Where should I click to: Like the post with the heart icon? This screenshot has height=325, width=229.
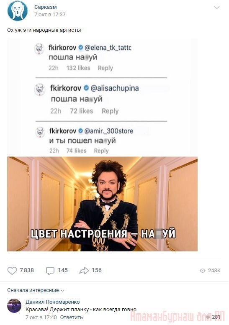(x=12, y=271)
